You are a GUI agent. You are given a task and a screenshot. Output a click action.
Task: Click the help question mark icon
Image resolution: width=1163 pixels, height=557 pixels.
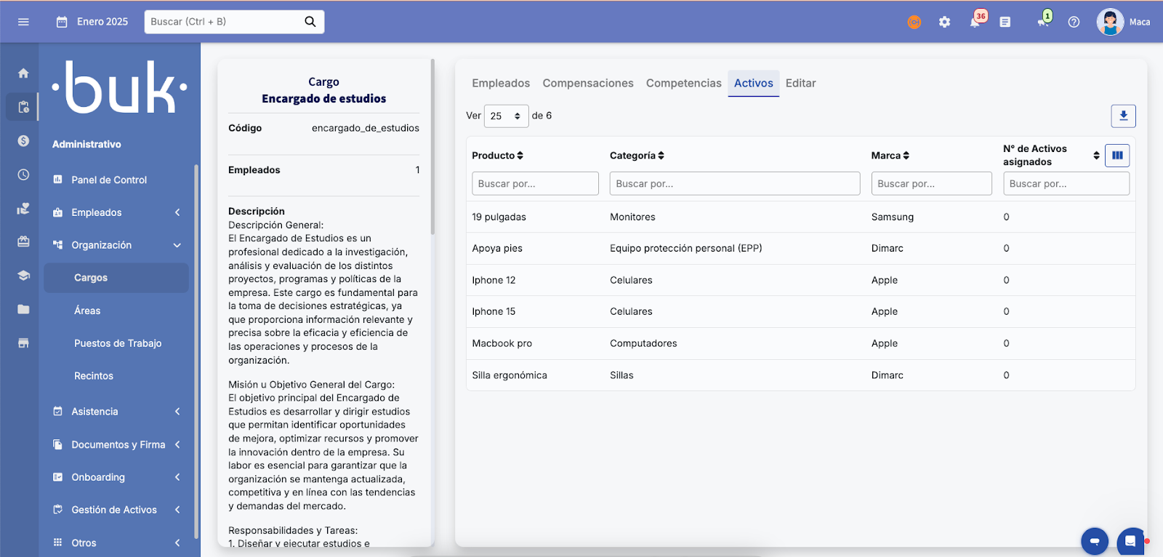pyautogui.click(x=1074, y=22)
